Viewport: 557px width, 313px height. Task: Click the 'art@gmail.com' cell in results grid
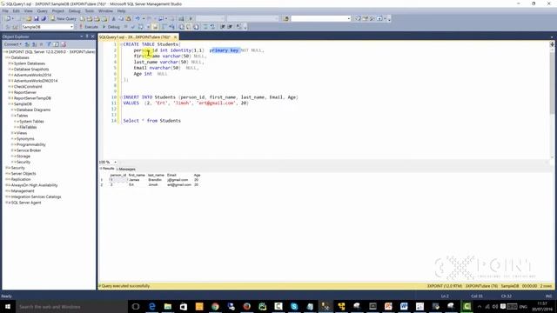coord(179,185)
